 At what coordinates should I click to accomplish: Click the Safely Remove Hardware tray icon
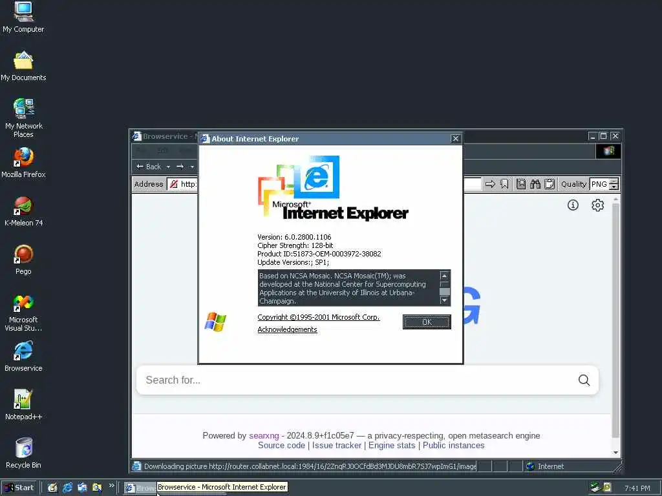595,488
